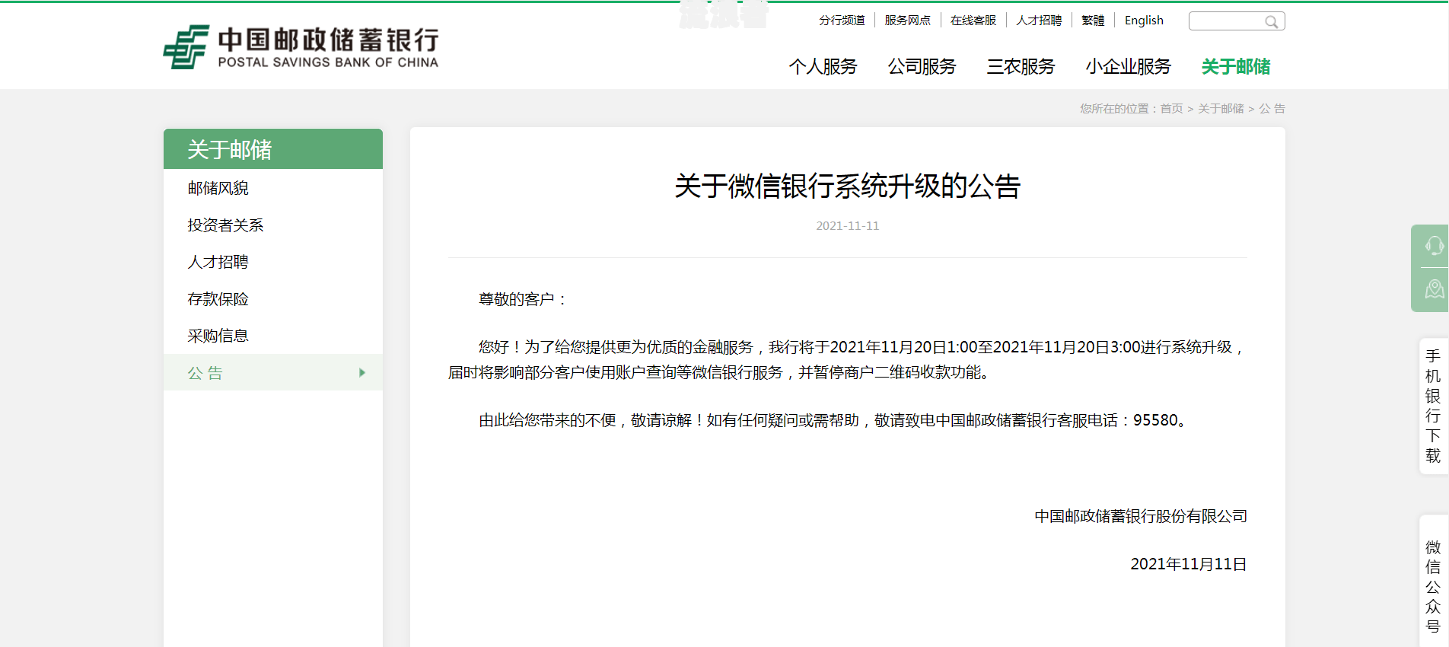Click the Postal Savings Bank logo

coord(301,47)
